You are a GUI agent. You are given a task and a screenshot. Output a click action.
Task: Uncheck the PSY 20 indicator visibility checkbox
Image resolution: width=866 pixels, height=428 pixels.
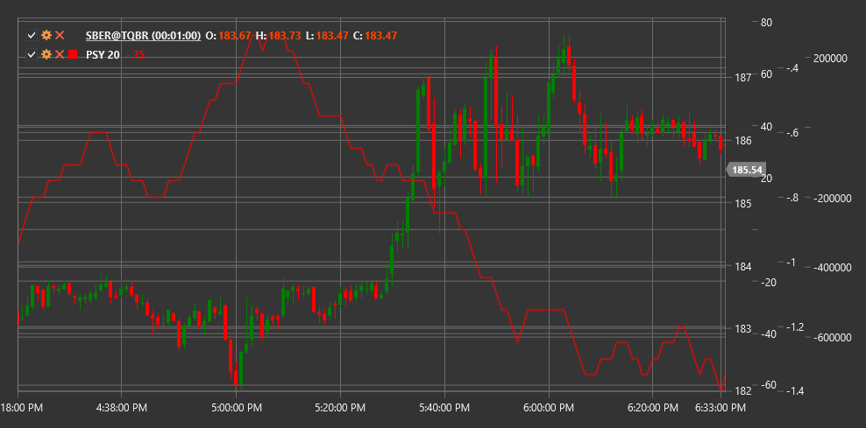pos(32,54)
